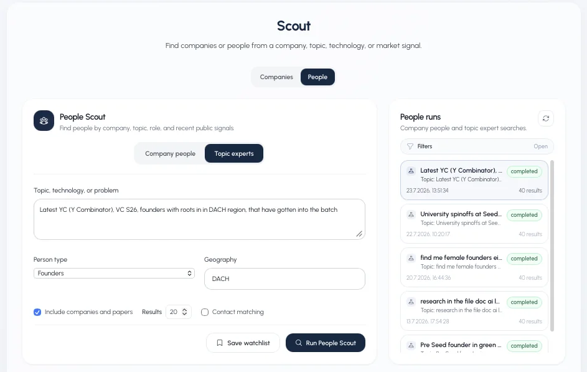587x372 pixels.
Task: Select the Topic experts tab
Action: (234, 153)
